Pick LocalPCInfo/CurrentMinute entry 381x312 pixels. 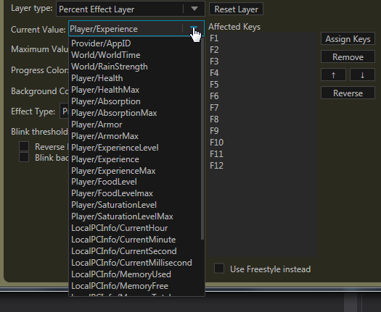point(135,240)
